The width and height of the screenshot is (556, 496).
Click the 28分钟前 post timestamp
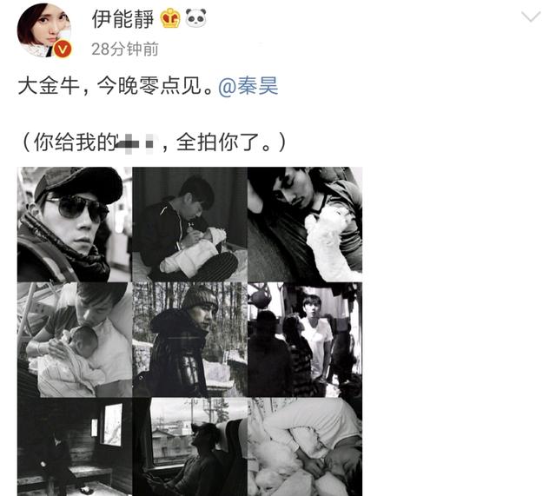(125, 49)
